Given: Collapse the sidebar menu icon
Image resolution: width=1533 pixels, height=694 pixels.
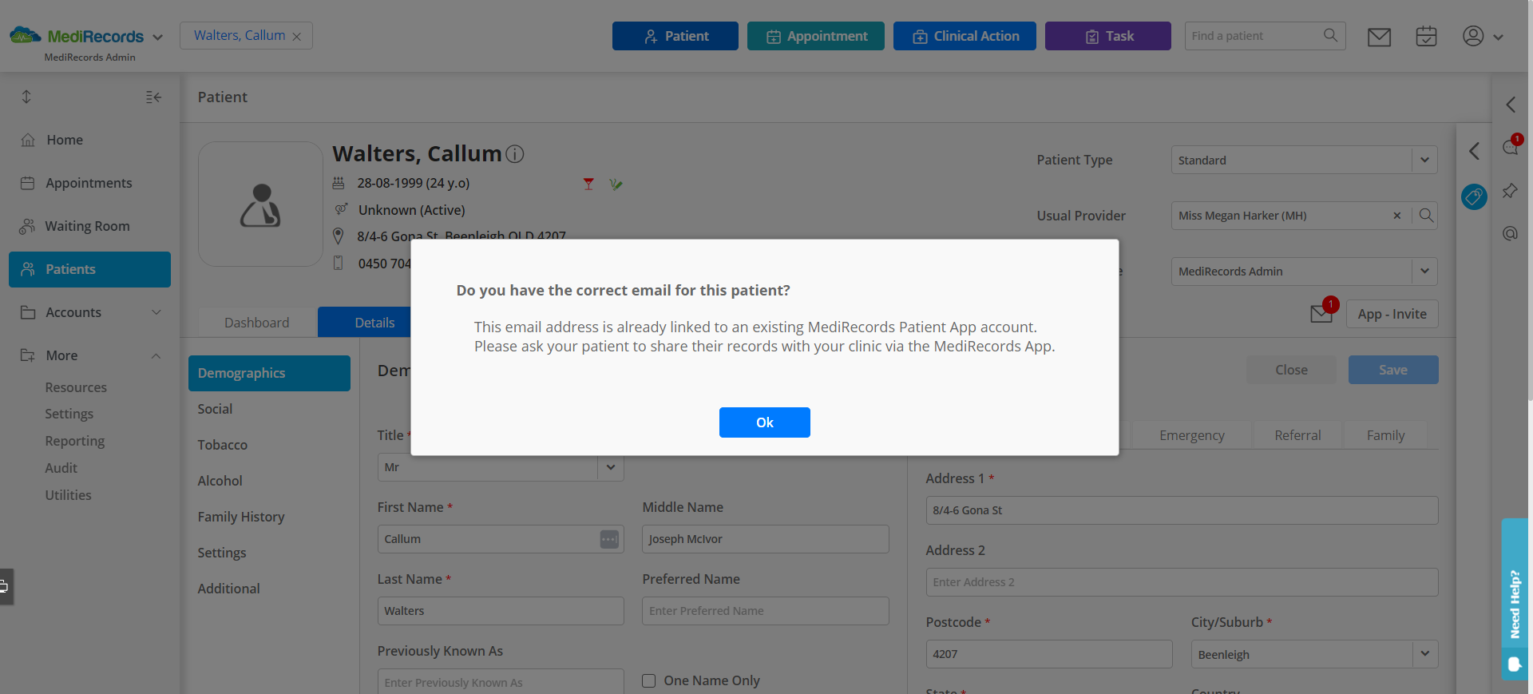Looking at the screenshot, I should [154, 97].
